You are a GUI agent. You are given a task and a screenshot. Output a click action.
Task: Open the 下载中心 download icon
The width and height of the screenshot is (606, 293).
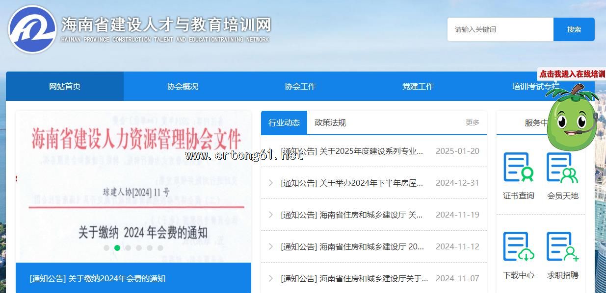[518, 247]
